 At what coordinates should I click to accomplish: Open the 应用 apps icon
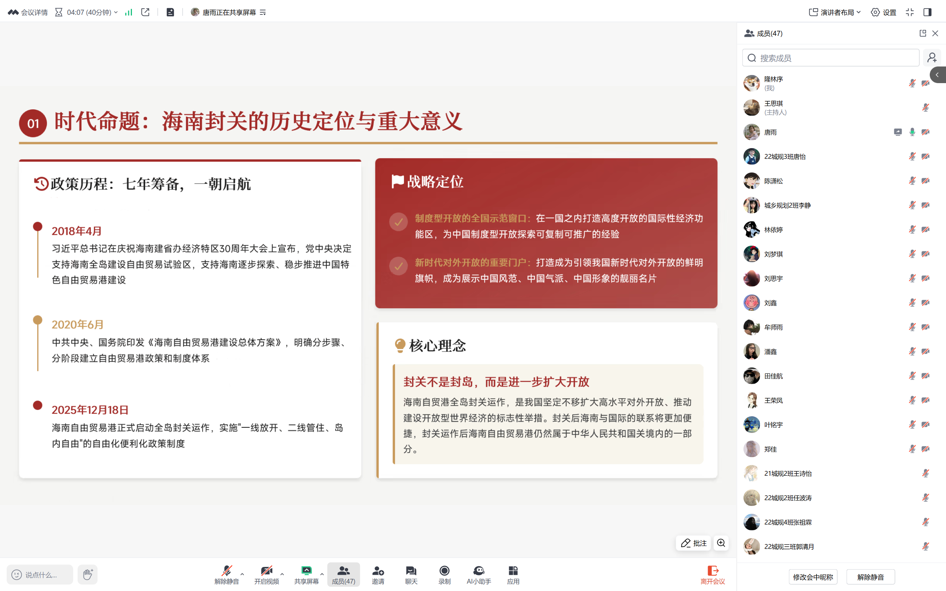click(x=513, y=574)
